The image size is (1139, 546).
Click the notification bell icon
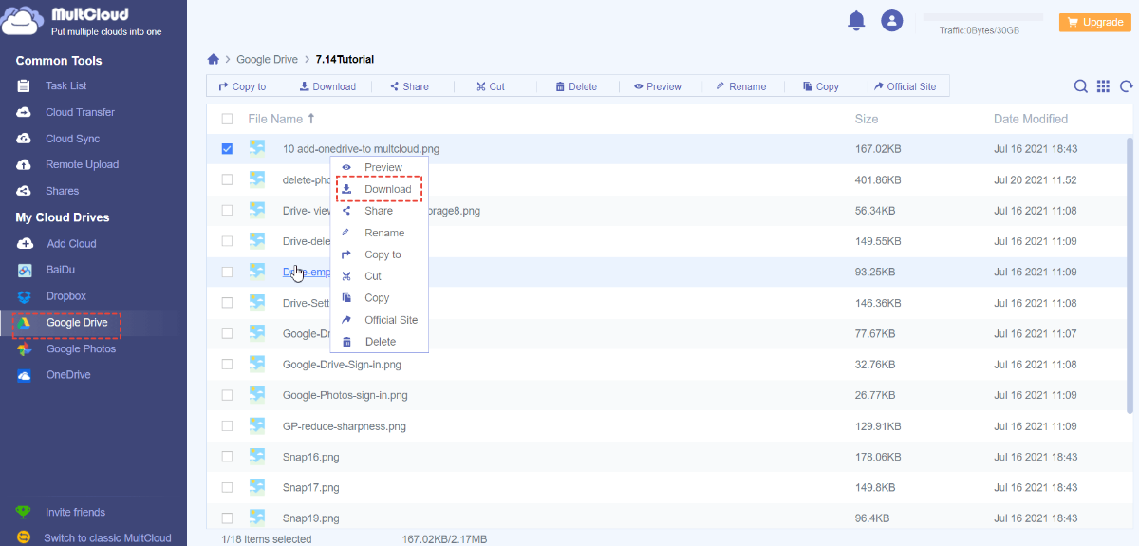(856, 21)
